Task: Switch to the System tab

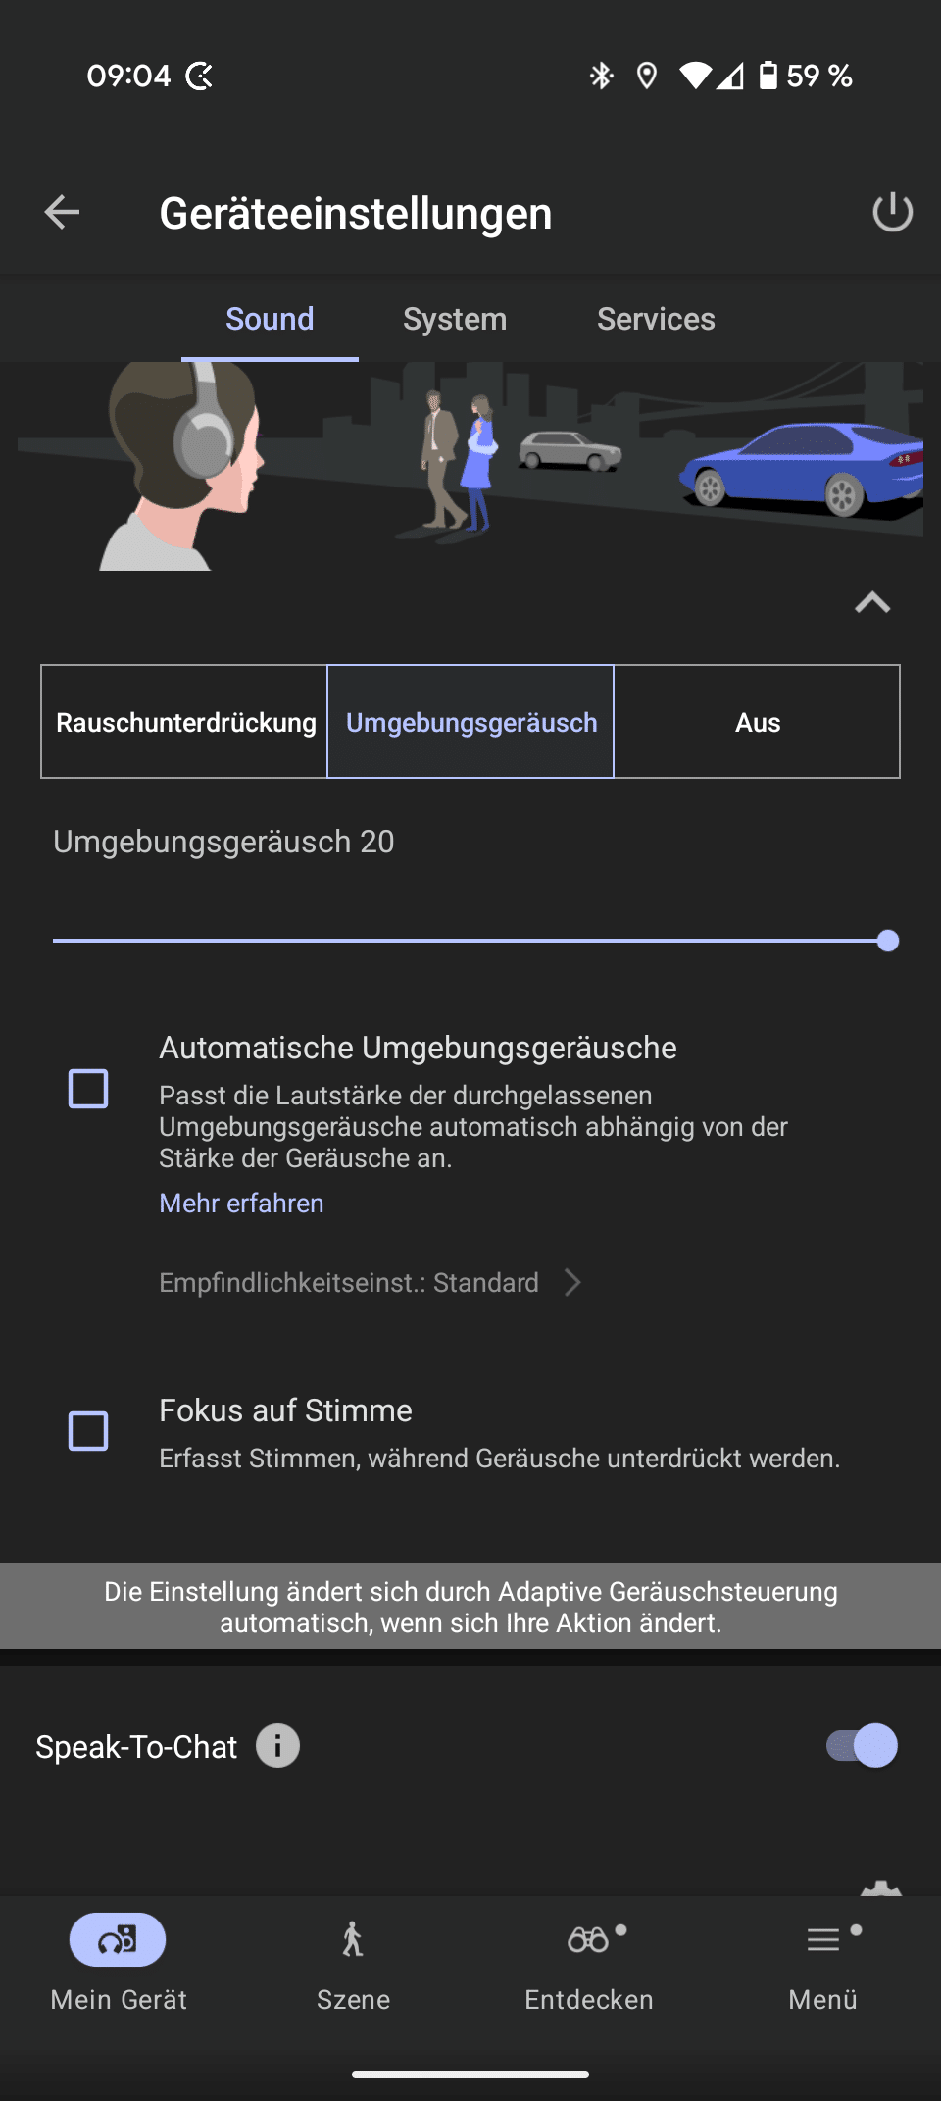Action: 455,319
